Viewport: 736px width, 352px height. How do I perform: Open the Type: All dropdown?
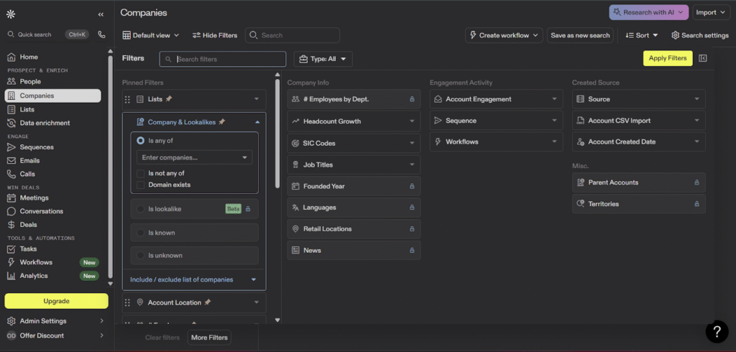[x=323, y=59]
